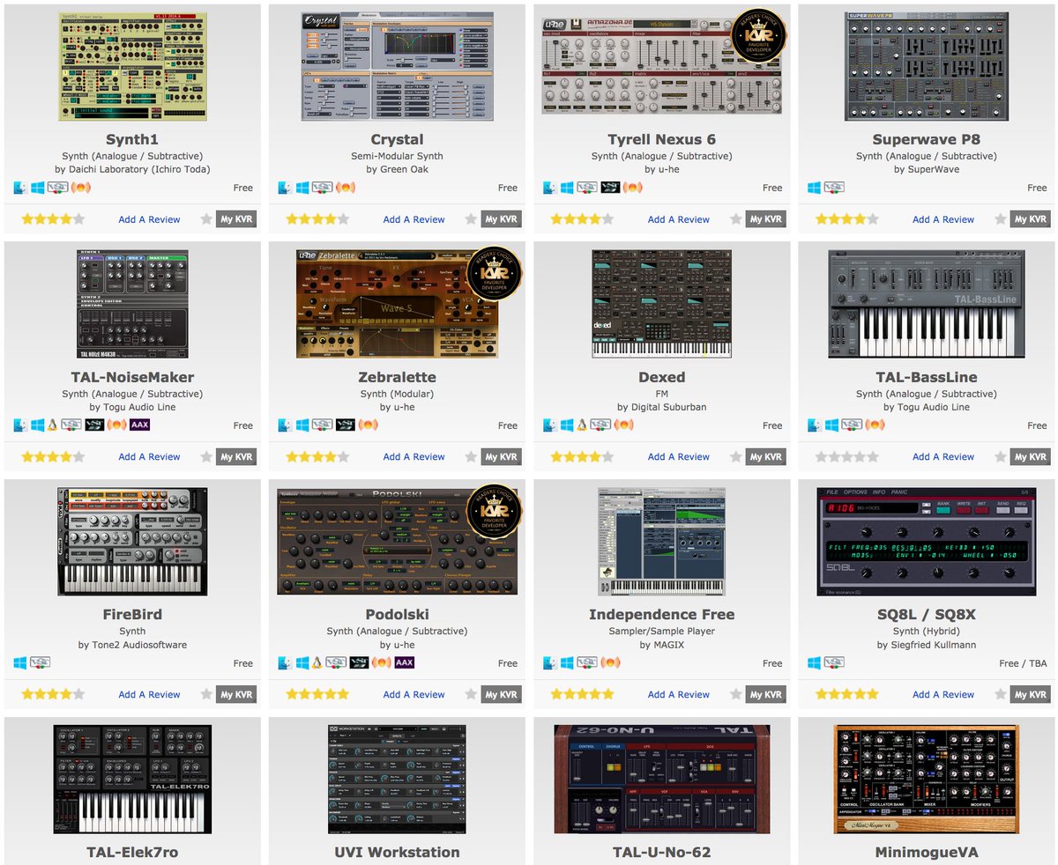Screen dimensions: 1058x865
Task: Toggle the favorite star on Tyrell Nexus 6
Action: tap(735, 219)
